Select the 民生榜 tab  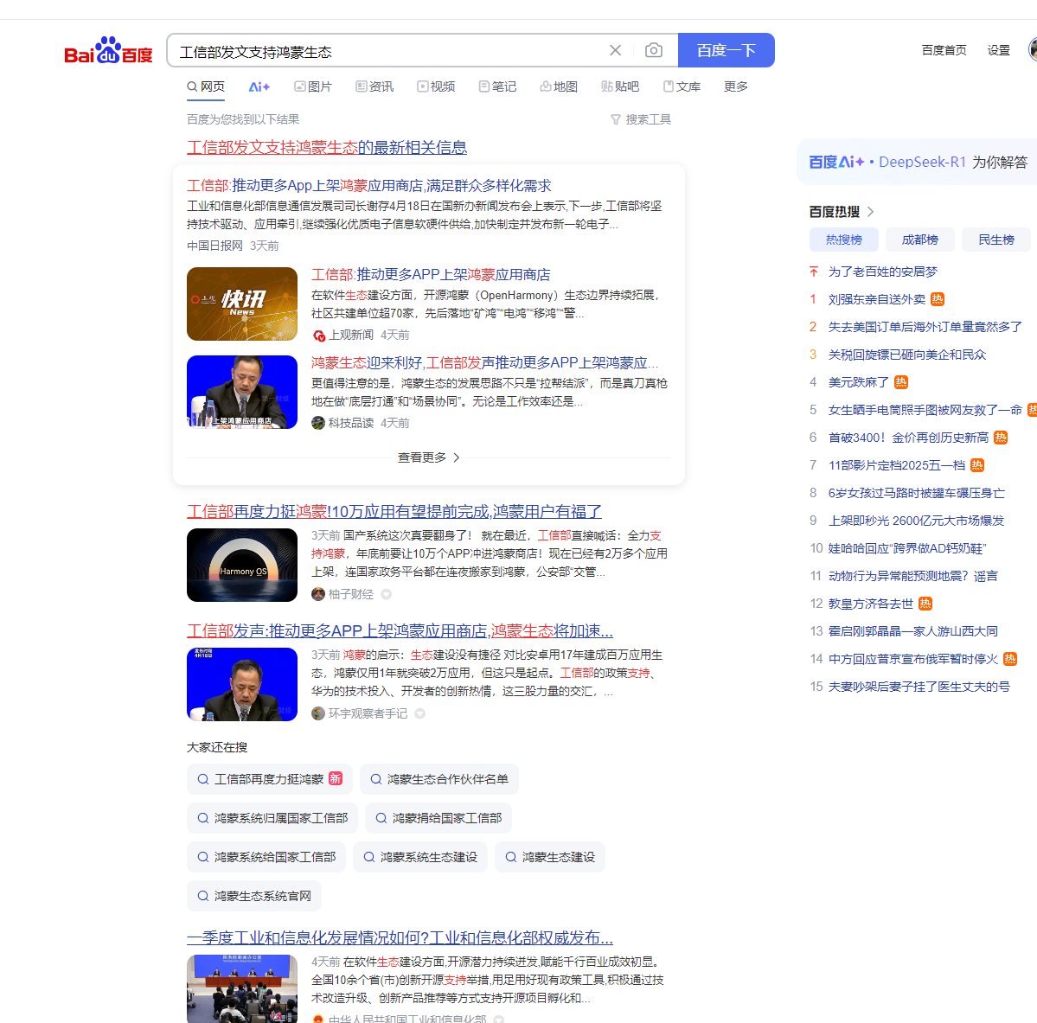(x=996, y=240)
